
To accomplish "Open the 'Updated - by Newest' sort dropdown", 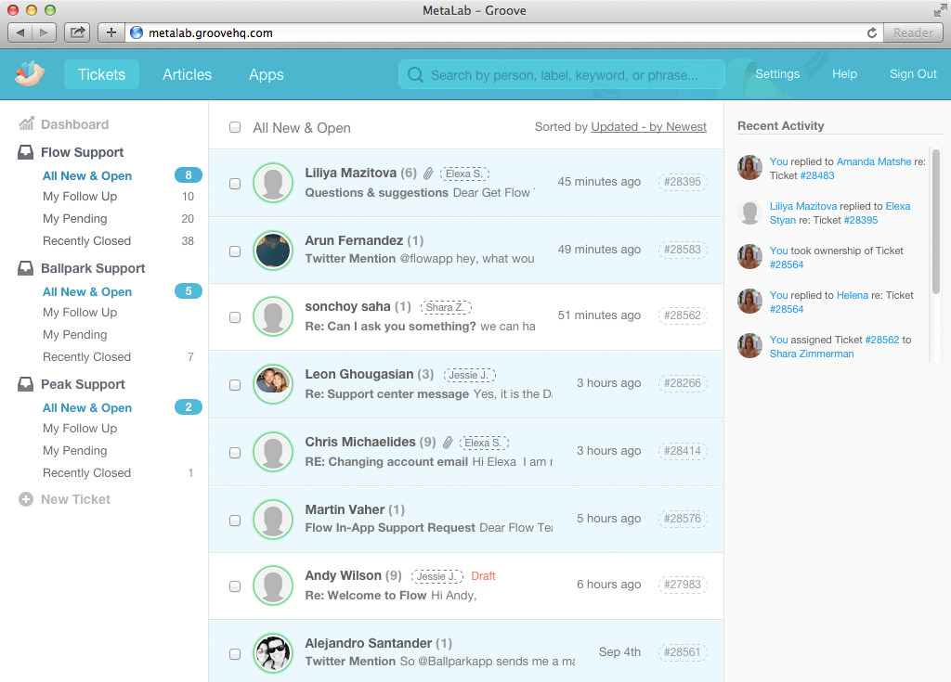I will [x=648, y=127].
